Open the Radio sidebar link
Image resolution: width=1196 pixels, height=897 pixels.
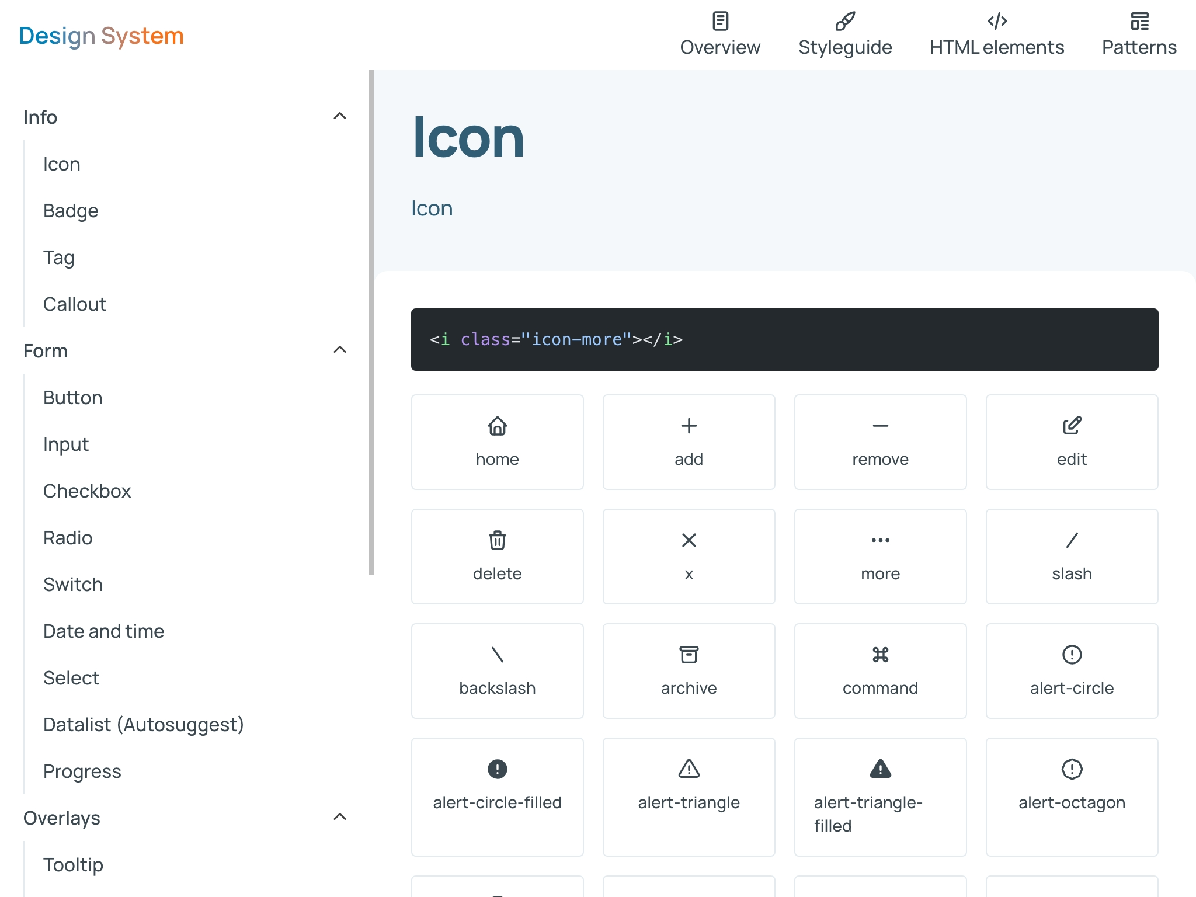tap(68, 538)
